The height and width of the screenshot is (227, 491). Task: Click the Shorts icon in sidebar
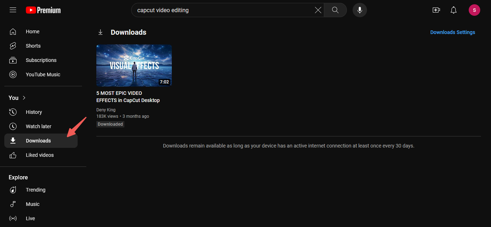(13, 46)
